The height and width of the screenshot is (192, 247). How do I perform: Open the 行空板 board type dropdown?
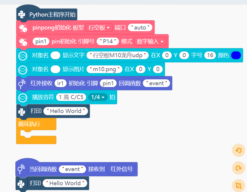[x=99, y=27]
